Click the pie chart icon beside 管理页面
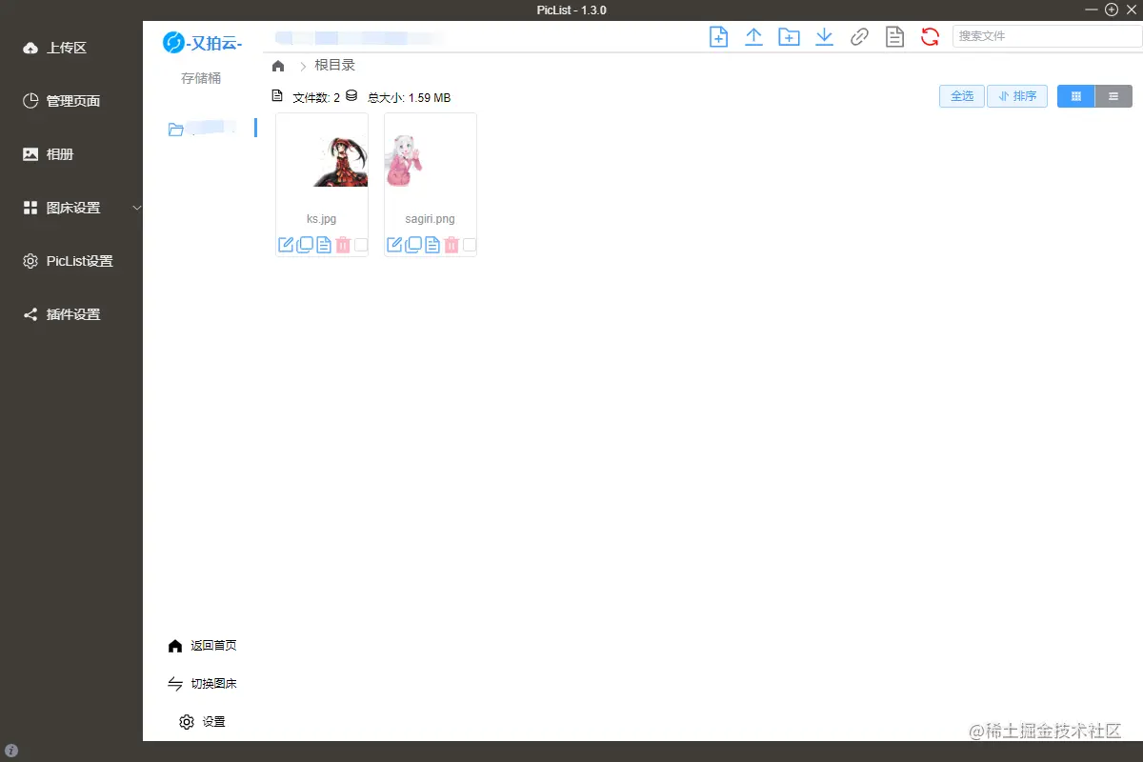1143x762 pixels. 30,101
